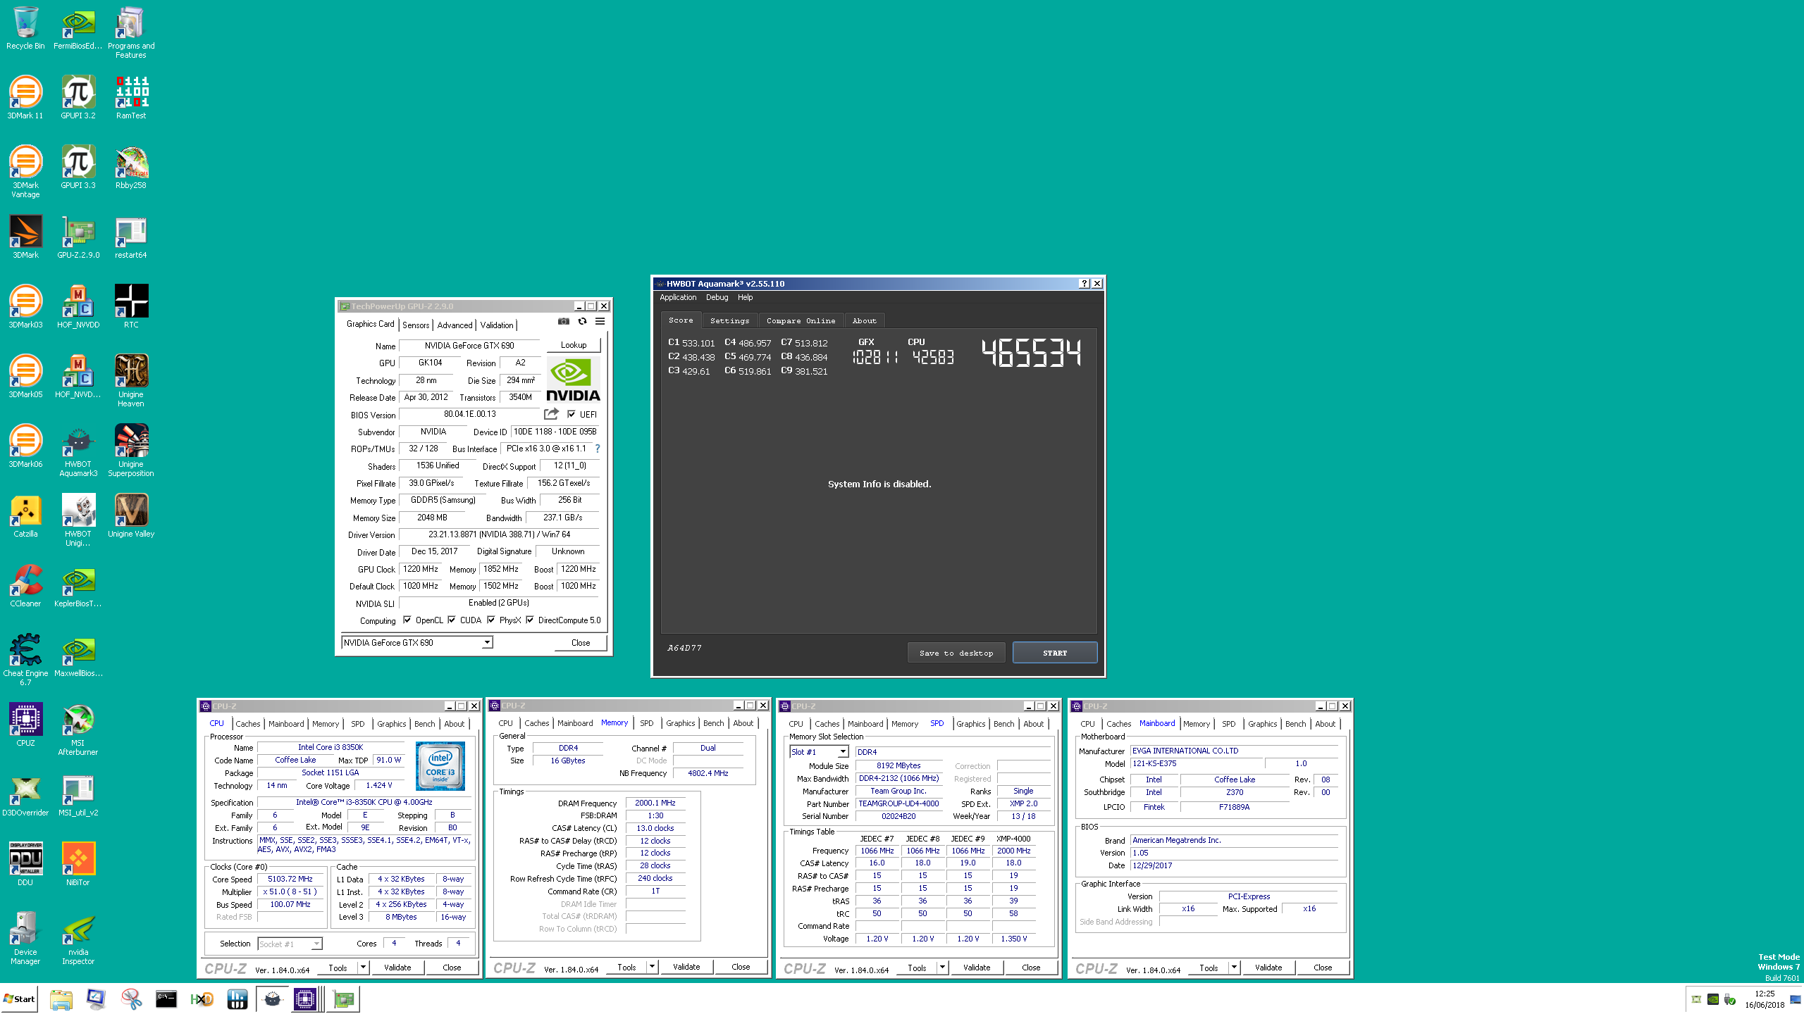Expand Tools dropdown arrow in Memory tab window
1804x1014 pixels.
[652, 967]
